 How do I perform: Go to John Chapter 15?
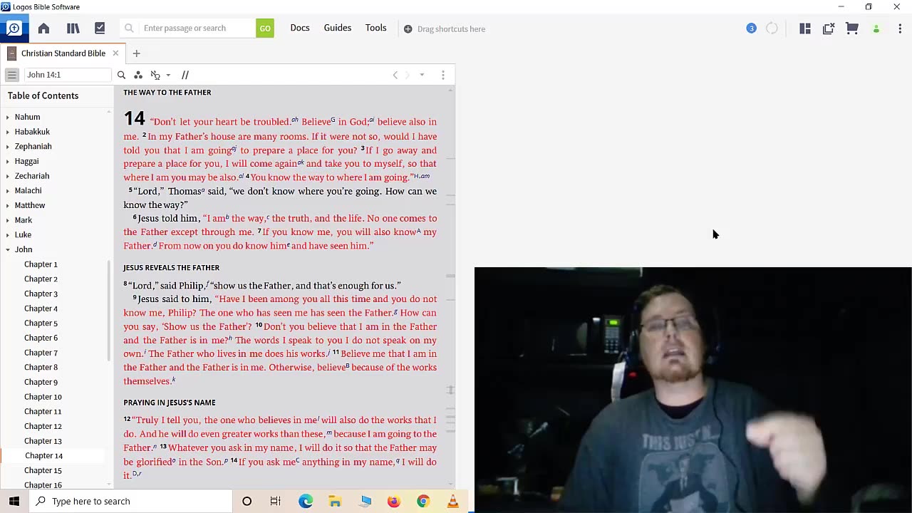43,470
